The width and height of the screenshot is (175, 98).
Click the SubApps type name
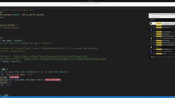[x=18, y=41]
